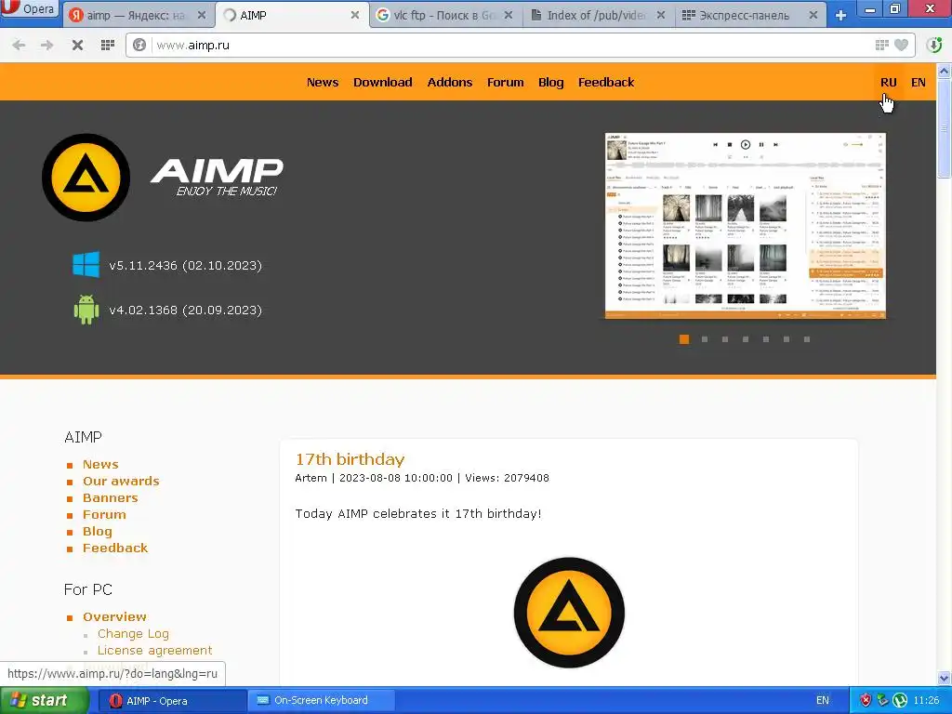Click the page scrollbar down arrow
Image resolution: width=952 pixels, height=714 pixels.
point(945,678)
